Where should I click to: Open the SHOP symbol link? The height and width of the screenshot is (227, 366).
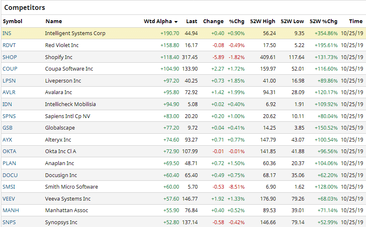[x=10, y=57]
